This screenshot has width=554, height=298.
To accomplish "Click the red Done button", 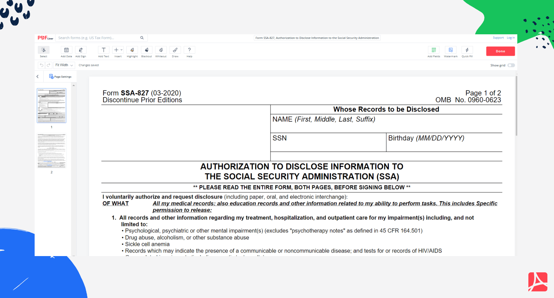I will [500, 51].
